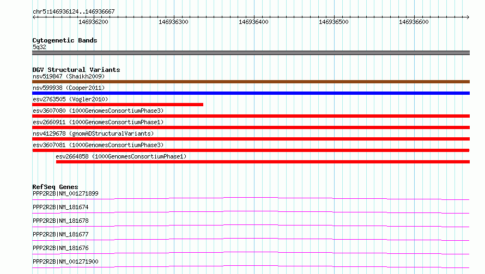Click ruler position 146936500

[x=334, y=22]
